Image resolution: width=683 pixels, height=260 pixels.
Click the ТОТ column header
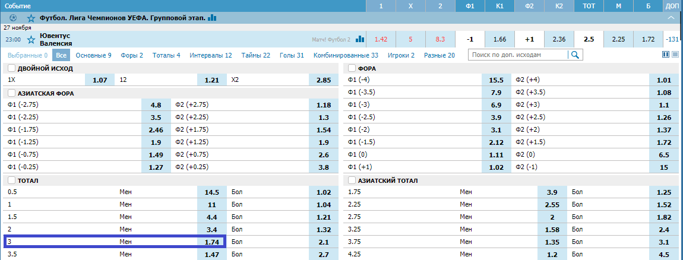click(x=589, y=7)
